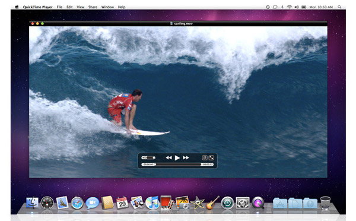Launch Safari from the Dock
356x221 pixels.
point(77,203)
